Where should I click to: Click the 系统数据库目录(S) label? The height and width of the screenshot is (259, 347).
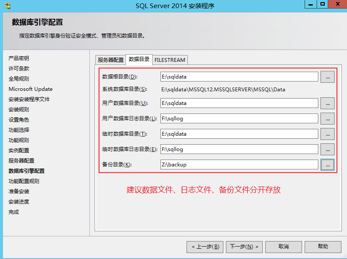coord(125,89)
